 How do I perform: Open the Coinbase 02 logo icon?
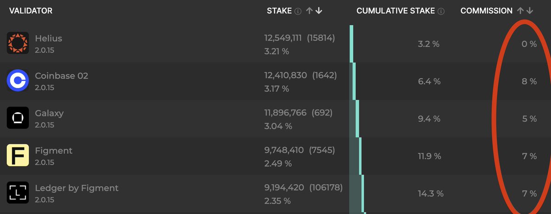pyautogui.click(x=18, y=81)
